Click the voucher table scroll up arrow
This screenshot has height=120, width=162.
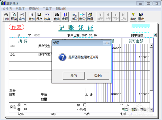coord(151,46)
